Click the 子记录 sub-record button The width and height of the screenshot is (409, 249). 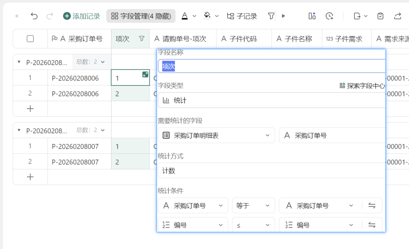click(242, 16)
